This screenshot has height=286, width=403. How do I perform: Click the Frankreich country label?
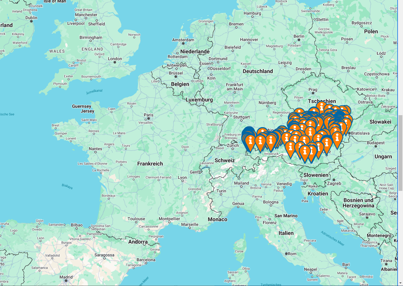coord(150,164)
